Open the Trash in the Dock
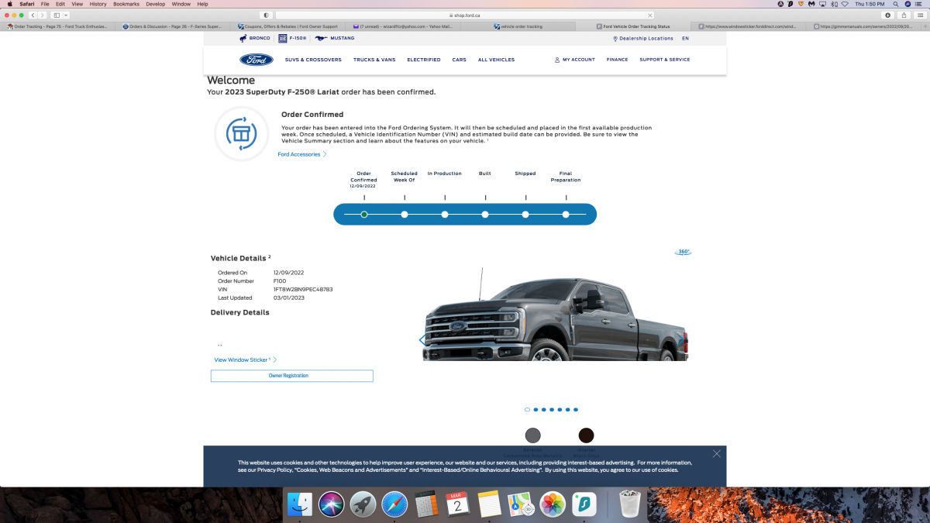 tap(629, 504)
